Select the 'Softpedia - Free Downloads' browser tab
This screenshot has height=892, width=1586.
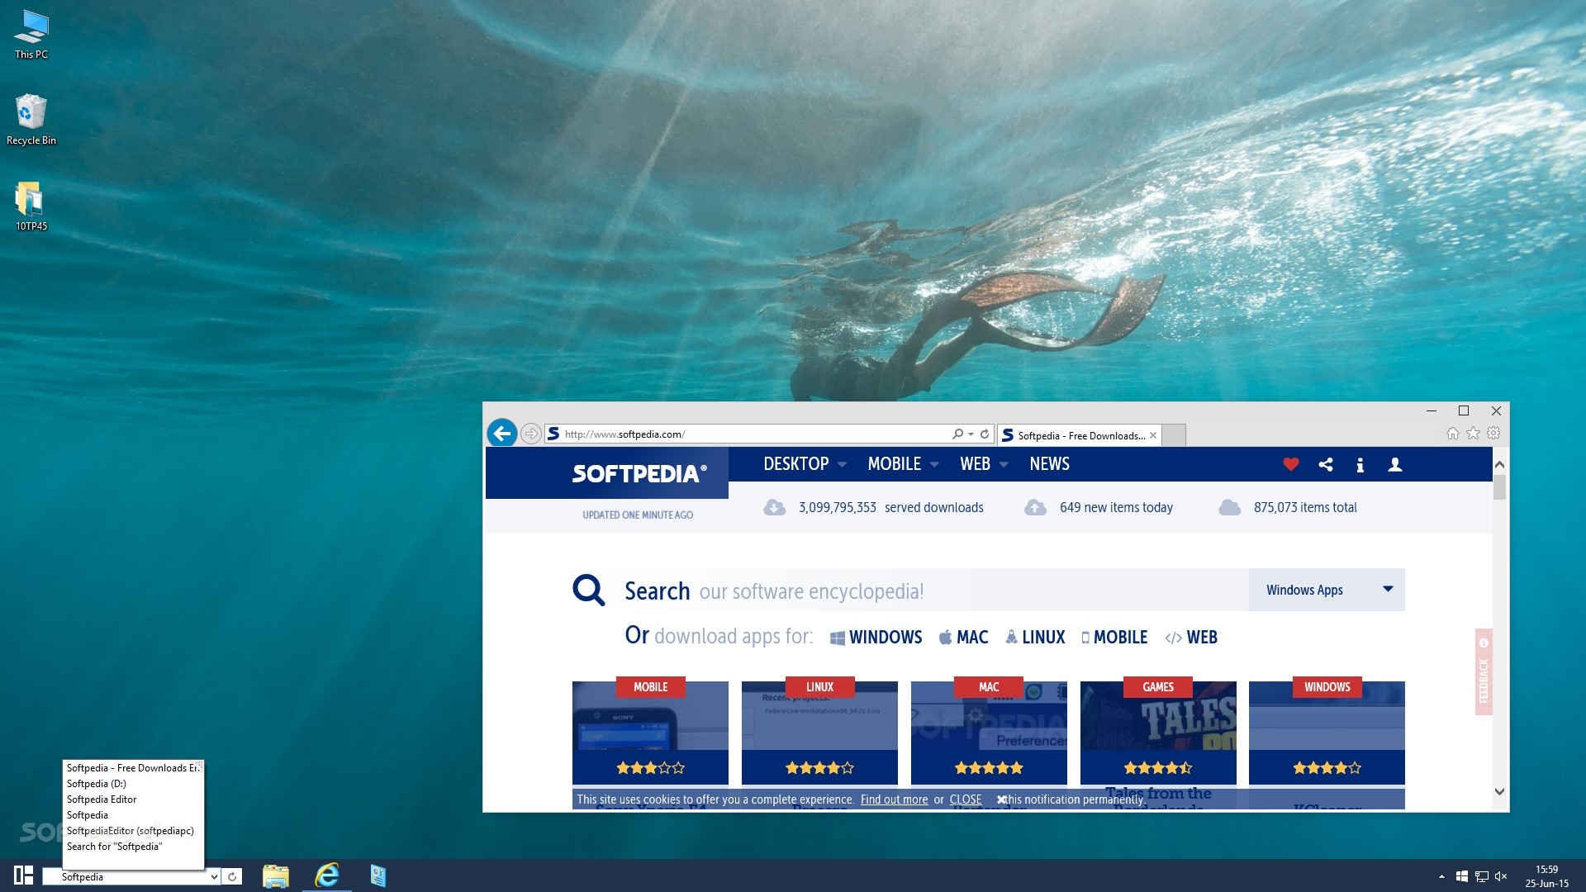1080,435
